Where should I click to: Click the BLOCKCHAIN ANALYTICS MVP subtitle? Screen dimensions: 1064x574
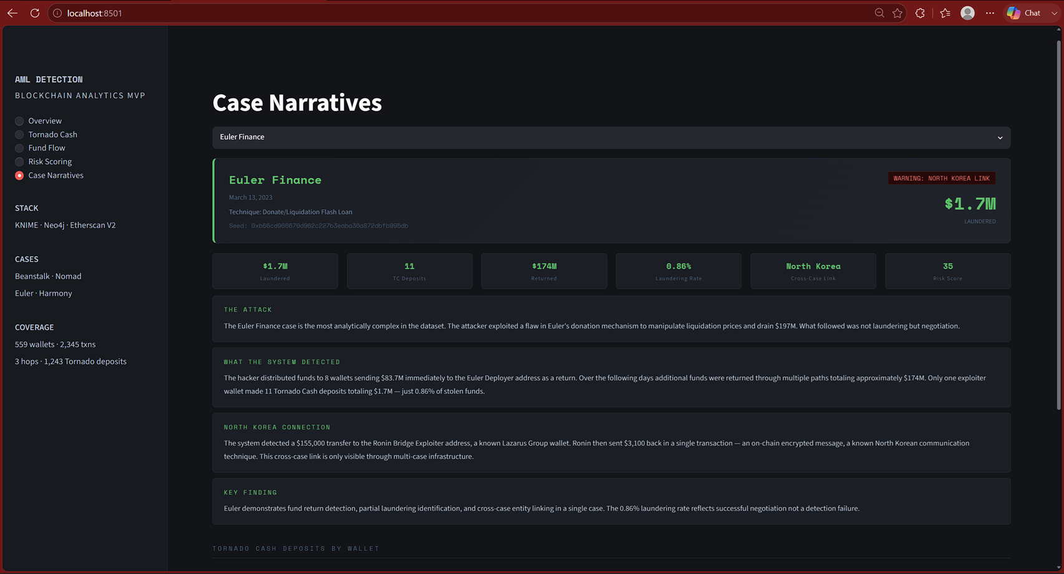click(x=80, y=96)
